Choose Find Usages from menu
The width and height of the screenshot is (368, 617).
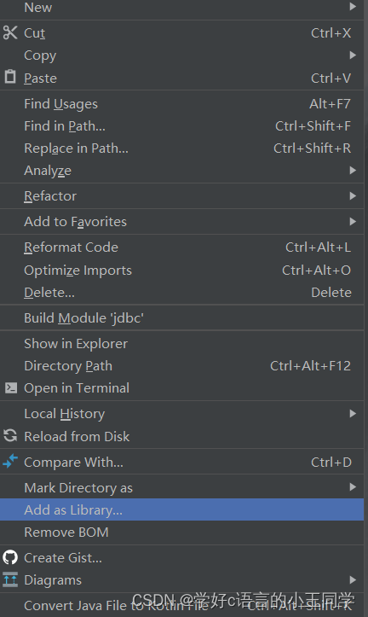click(x=181, y=104)
